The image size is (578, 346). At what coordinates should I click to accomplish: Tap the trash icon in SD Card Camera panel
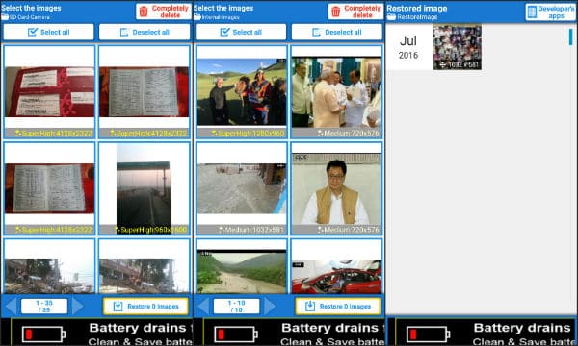click(144, 12)
